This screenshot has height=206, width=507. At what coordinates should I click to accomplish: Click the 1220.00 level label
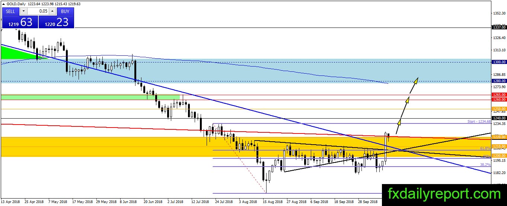(499, 137)
